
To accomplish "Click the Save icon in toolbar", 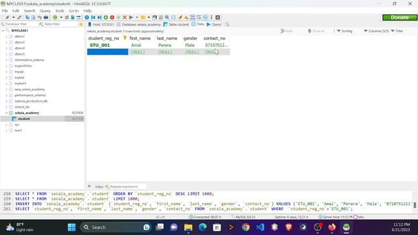I will 154,18.
